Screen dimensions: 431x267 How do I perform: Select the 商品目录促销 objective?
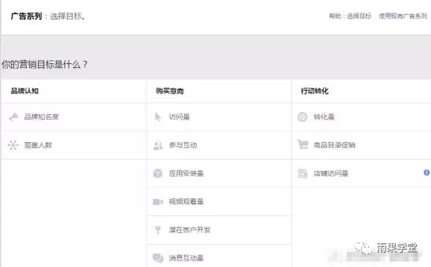point(362,145)
